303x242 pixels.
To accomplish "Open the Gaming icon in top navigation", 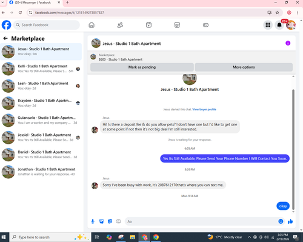I will pos(205,25).
